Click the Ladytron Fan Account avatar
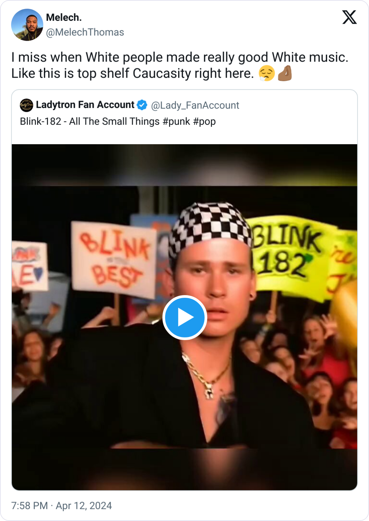369x521 pixels. click(x=27, y=105)
